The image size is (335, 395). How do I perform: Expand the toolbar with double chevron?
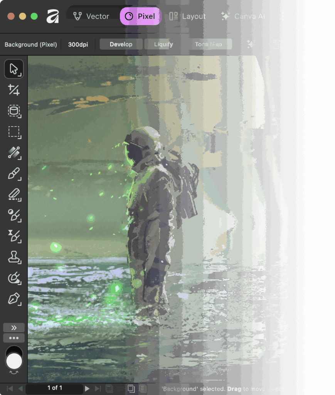point(14,327)
